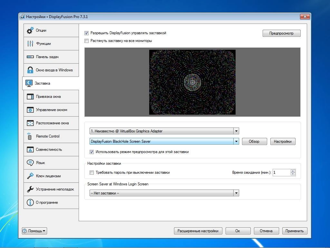Click the DisplayFusion logo in title bar
The height and width of the screenshot is (248, 330).
point(22,17)
